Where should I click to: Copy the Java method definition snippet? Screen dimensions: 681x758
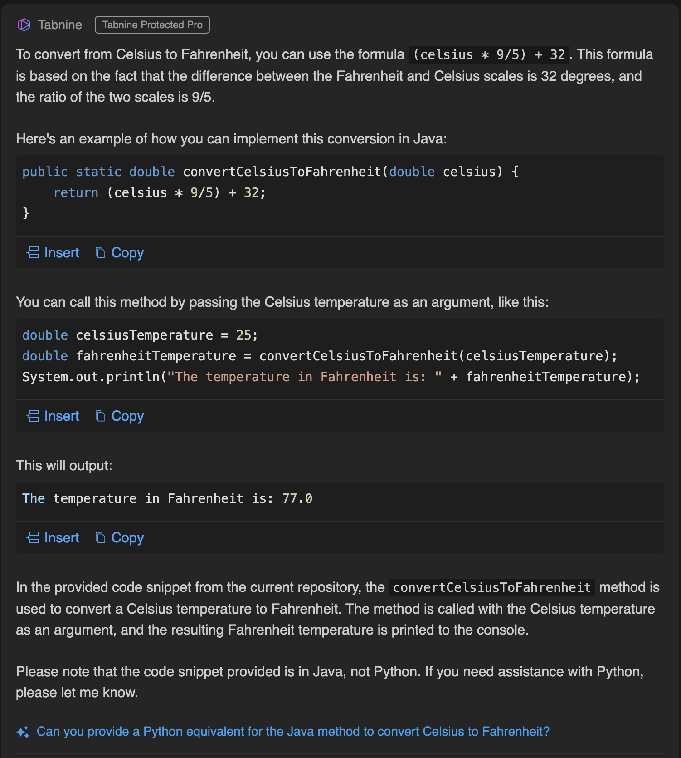120,253
